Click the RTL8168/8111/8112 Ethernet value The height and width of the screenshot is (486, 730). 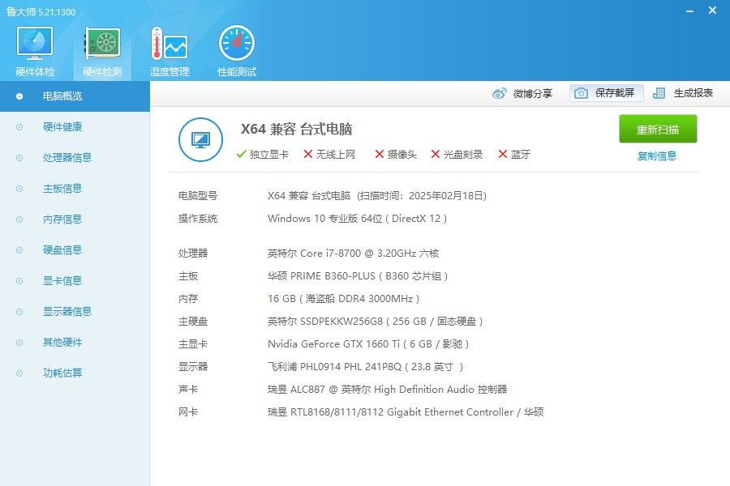point(406,412)
